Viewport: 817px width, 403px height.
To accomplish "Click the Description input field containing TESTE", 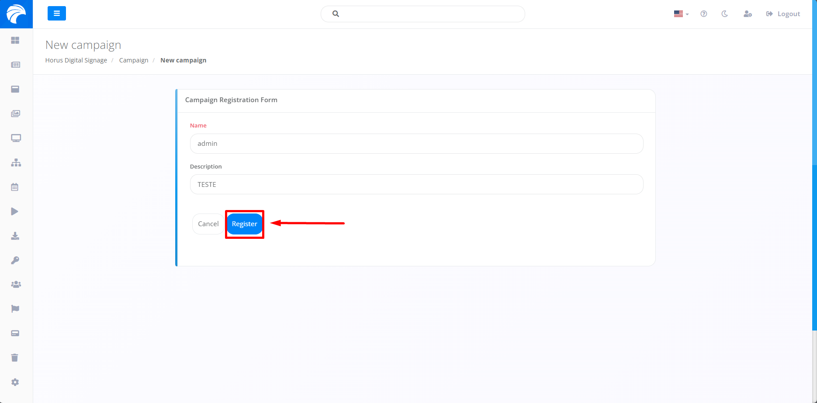I will pos(416,184).
